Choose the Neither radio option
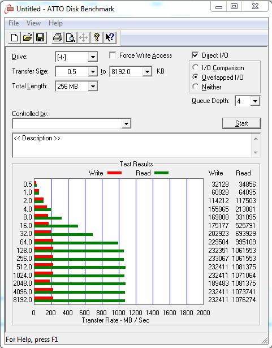This screenshot has height=348, width=272. tap(195, 87)
